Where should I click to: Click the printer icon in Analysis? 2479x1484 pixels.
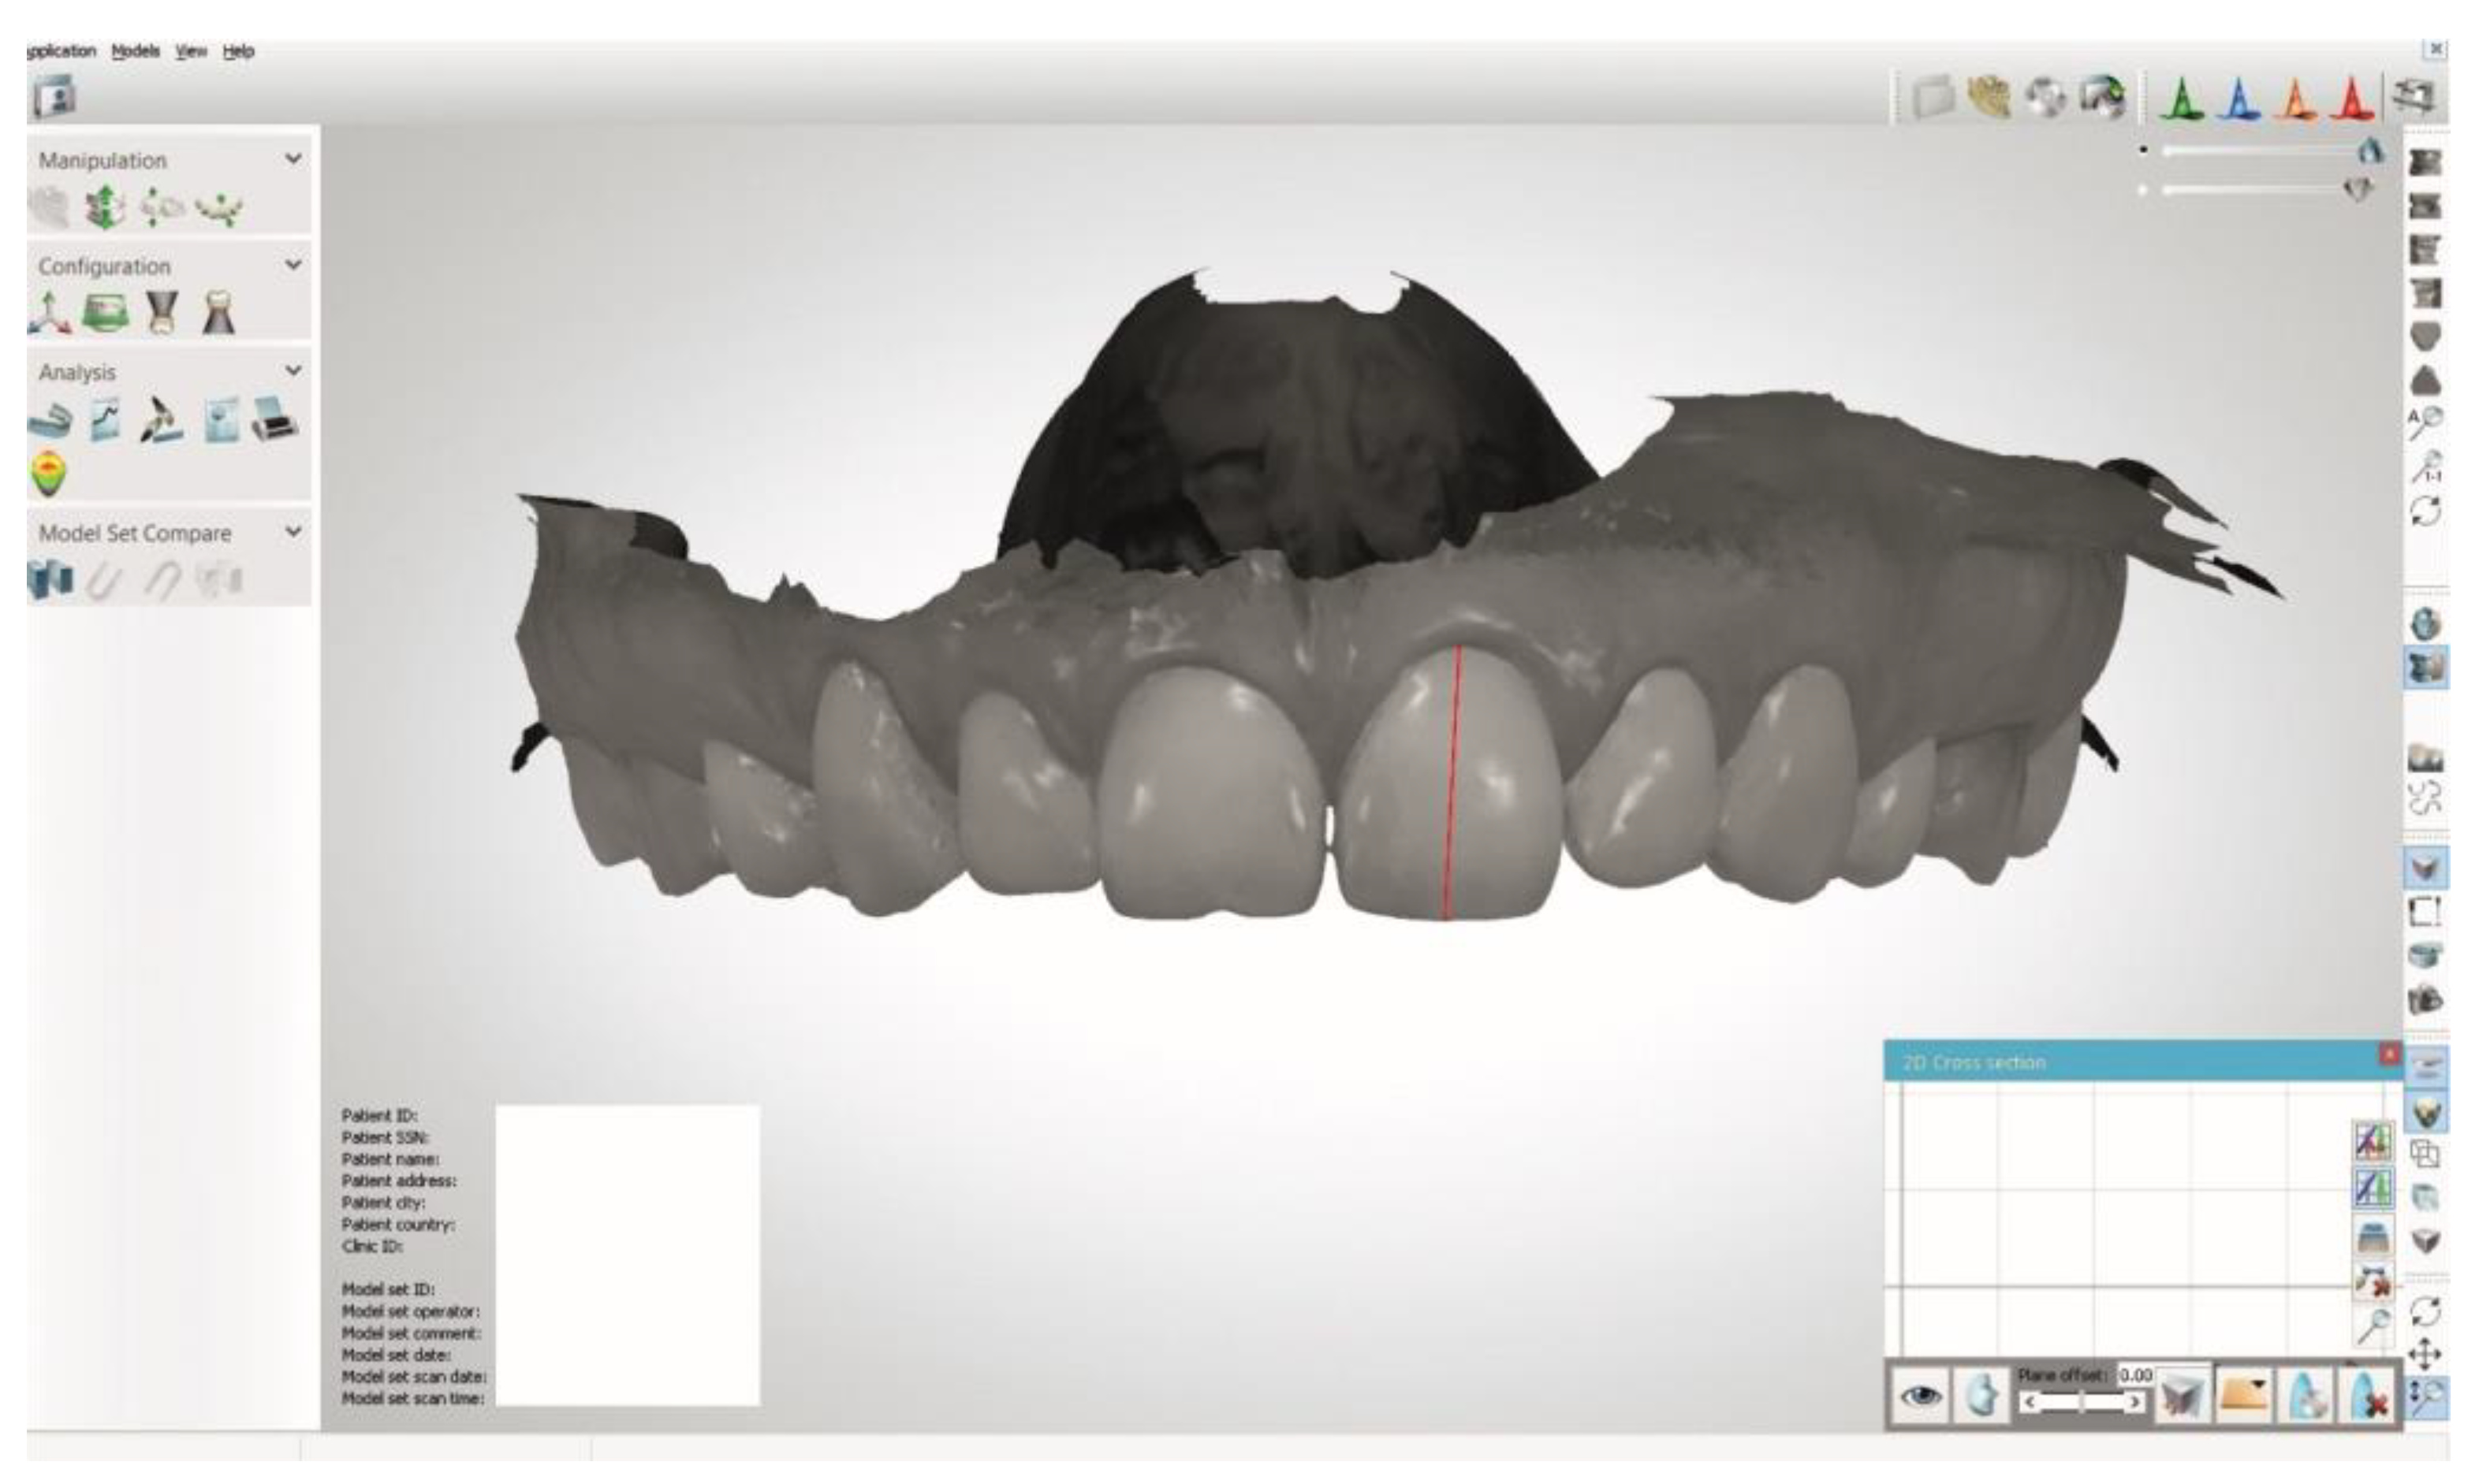(x=275, y=420)
